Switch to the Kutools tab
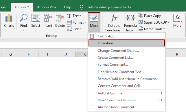Screen dimensions: 186x112 click(22, 7)
